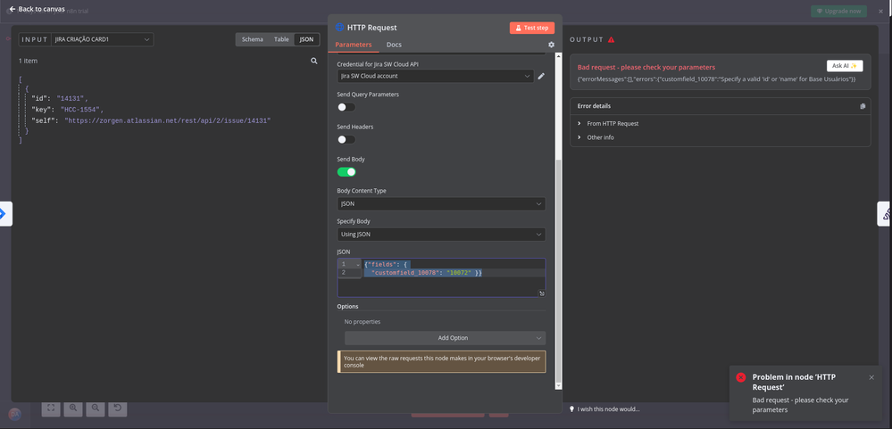Close the Problem in node notification

click(x=871, y=377)
